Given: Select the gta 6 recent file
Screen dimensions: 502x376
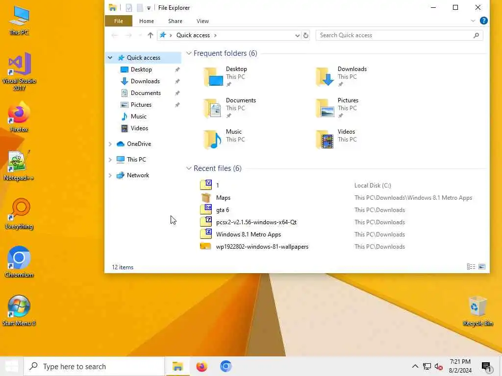Looking at the screenshot, I should tap(223, 210).
